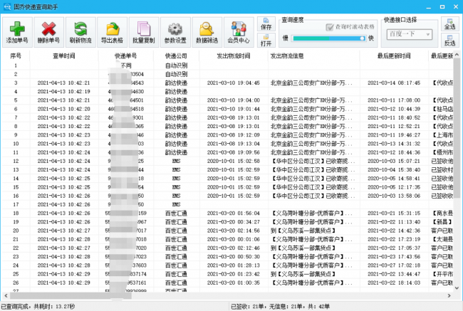The image size is (463, 311).
Task: Click 2020-10-04 15:38:40 update time
Action: point(394,170)
